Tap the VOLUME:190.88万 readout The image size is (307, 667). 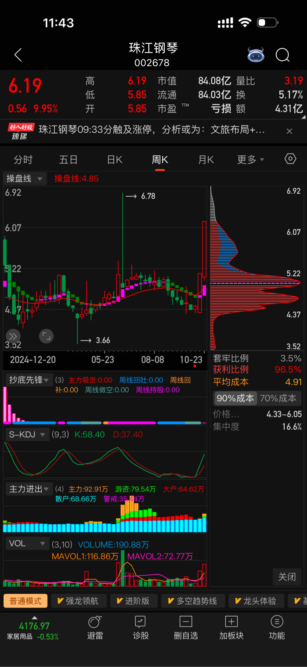[114, 545]
